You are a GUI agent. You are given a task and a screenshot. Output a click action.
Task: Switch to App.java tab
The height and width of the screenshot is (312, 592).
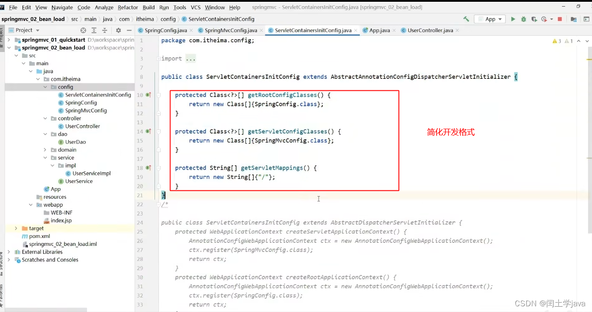click(x=379, y=30)
